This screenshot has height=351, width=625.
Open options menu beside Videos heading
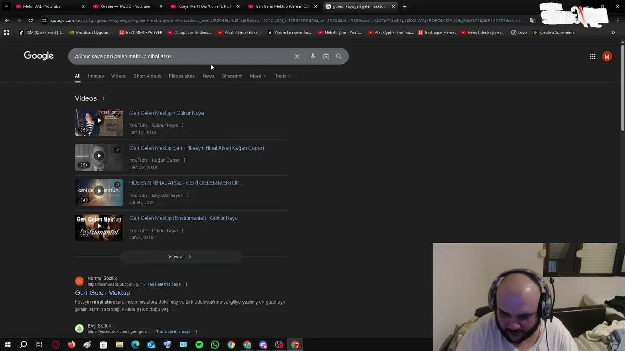click(x=103, y=98)
